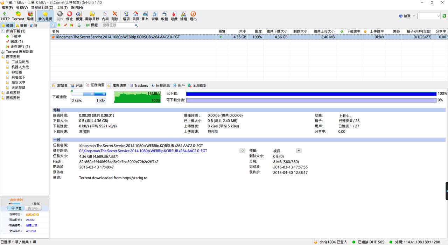Open 選項 options from toolbar
Screen dimensions: 448x245
[x=126, y=16]
